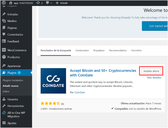Open the Añadir menu in admin bar
168x128 pixels.
click(64, 3)
